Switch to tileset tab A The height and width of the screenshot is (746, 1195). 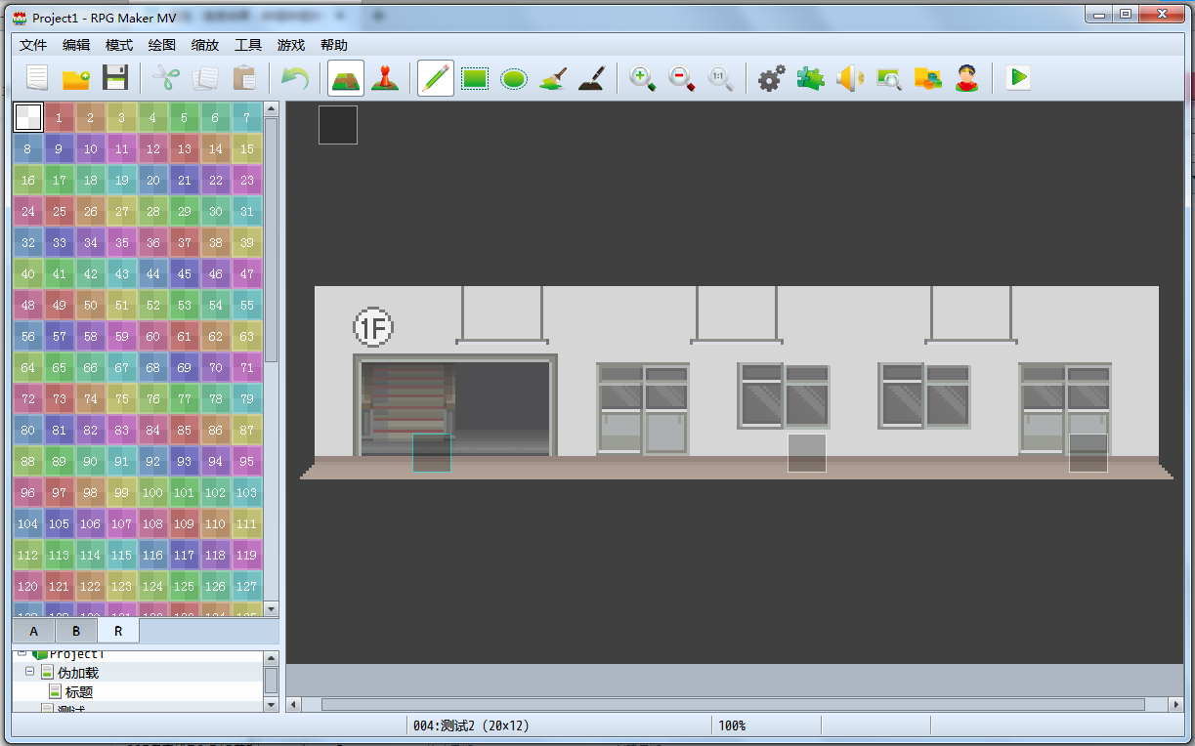pos(34,631)
